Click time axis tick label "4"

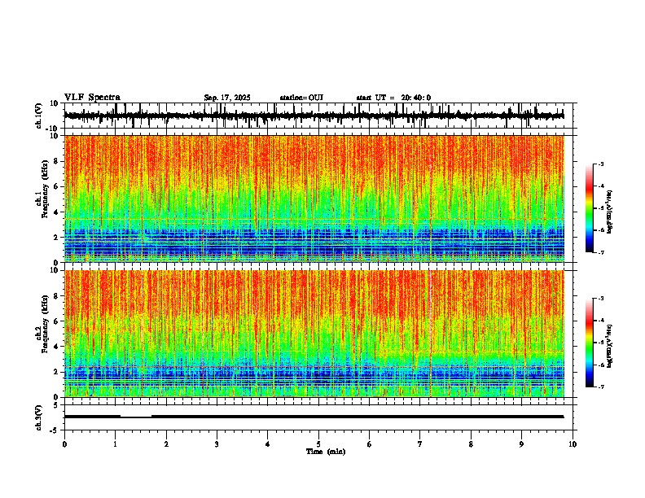pyautogui.click(x=267, y=444)
